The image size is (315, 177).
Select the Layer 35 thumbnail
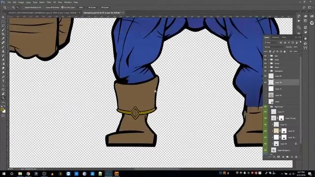(277, 131)
